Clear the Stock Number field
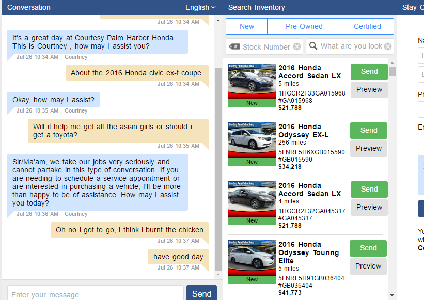This screenshot has height=300, width=424. click(x=297, y=47)
